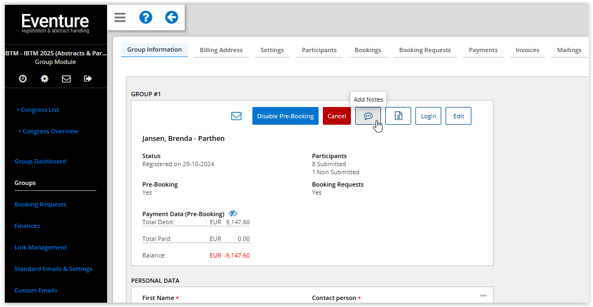Collapse the Personal Data section
Viewport: 593px width, 307px height.
(483, 296)
